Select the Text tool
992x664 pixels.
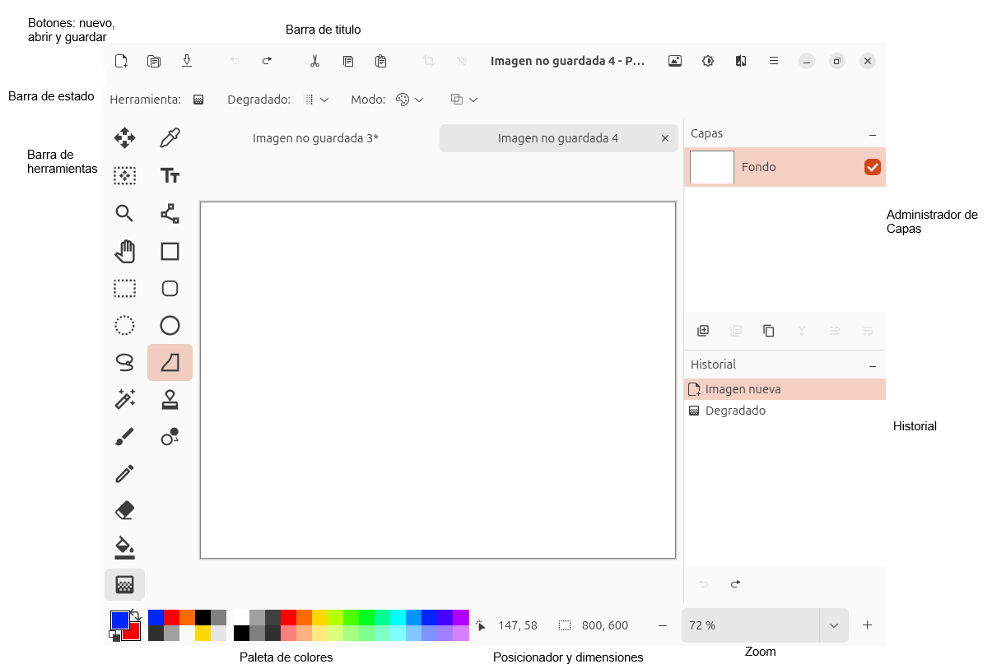pyautogui.click(x=170, y=175)
